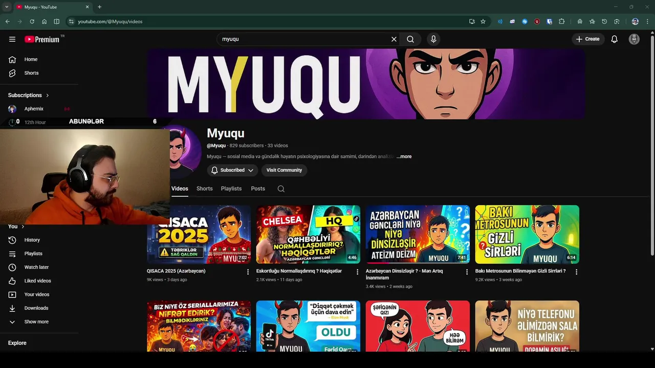Click the YouTube Premium logo
This screenshot has width=655, height=368.
(x=42, y=39)
